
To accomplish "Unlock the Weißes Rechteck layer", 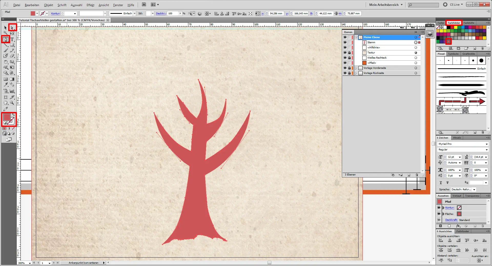I will [x=349, y=58].
